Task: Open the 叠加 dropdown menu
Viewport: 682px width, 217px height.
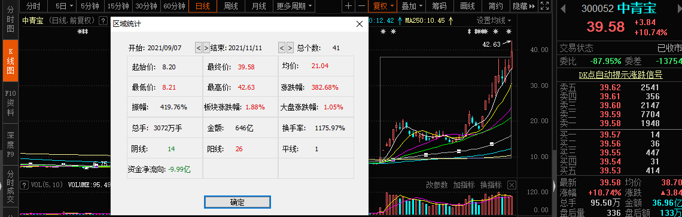Action: tap(412, 6)
